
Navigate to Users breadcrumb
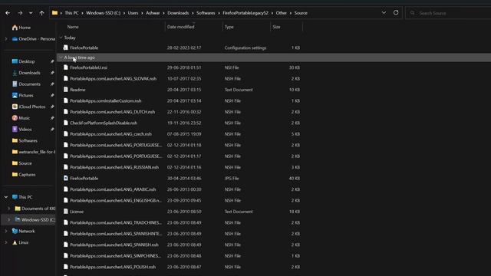click(133, 13)
